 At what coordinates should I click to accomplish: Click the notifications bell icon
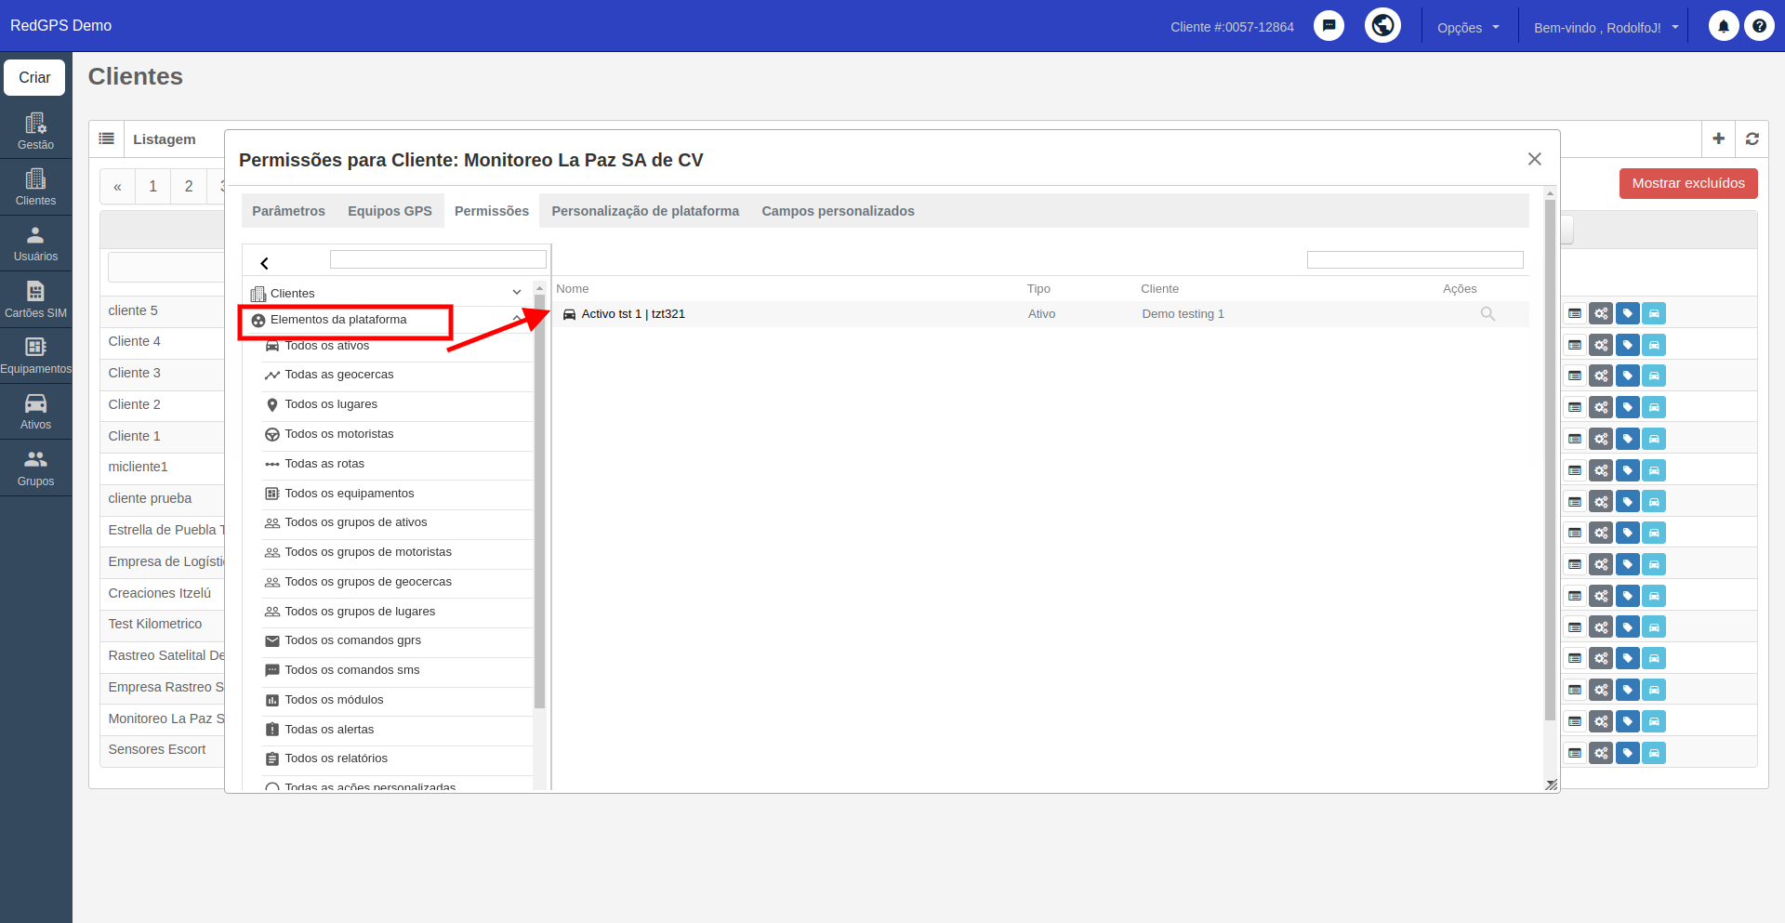point(1723,26)
